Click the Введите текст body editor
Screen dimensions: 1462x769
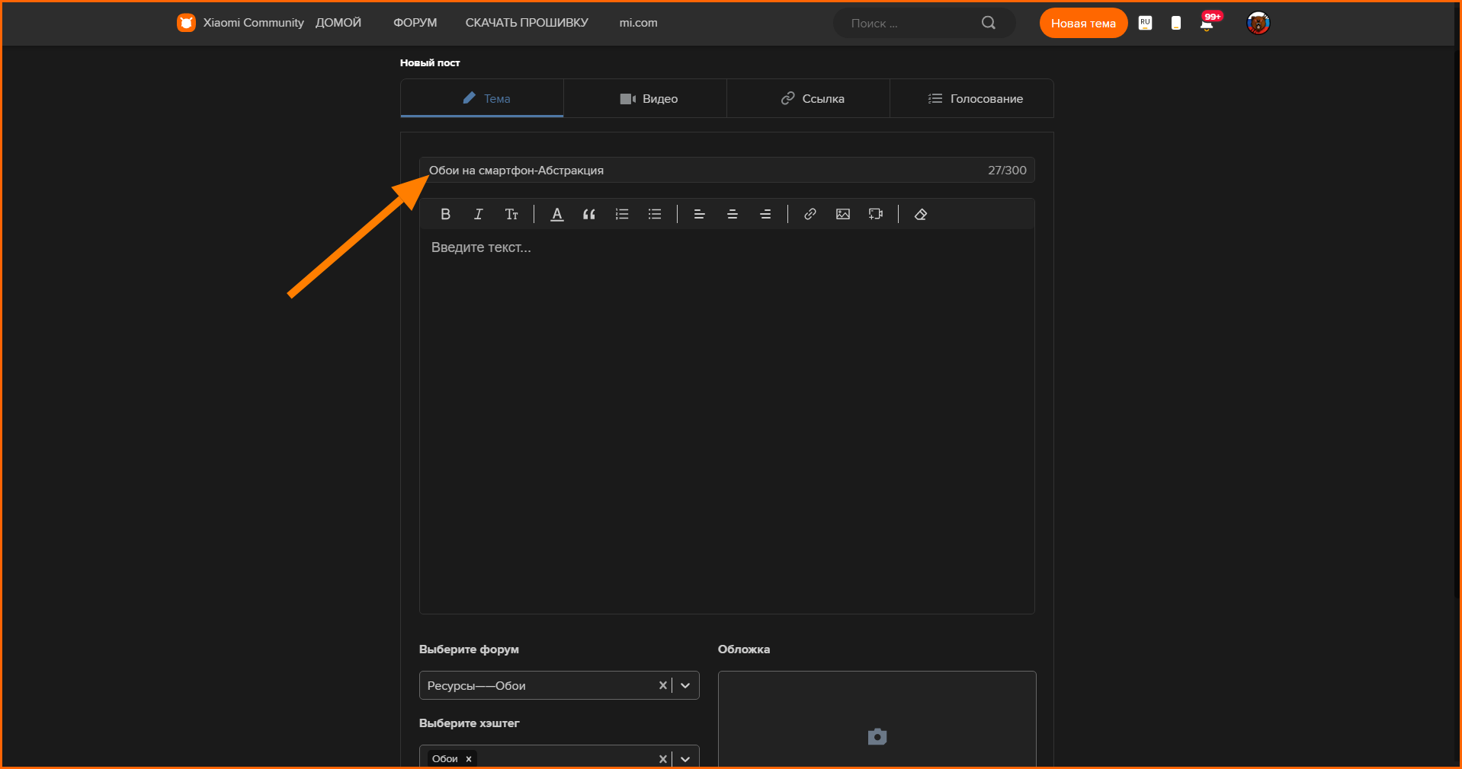726,421
